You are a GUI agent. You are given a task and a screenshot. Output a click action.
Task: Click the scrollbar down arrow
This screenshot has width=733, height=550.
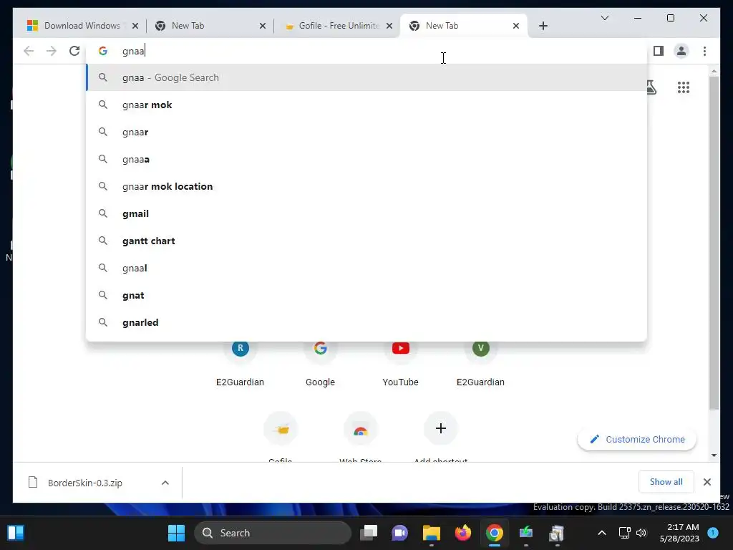click(x=714, y=455)
